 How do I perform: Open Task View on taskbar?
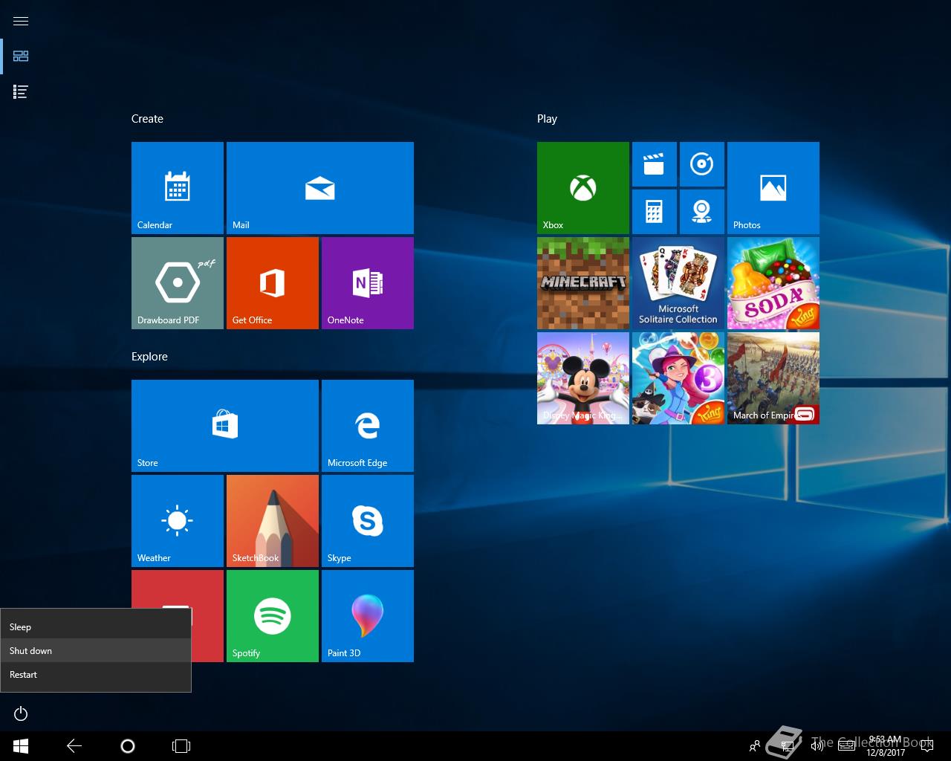181,746
